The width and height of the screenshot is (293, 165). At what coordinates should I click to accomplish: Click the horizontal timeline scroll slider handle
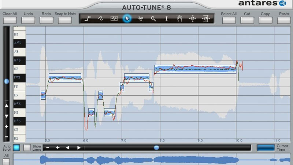(x=156, y=148)
